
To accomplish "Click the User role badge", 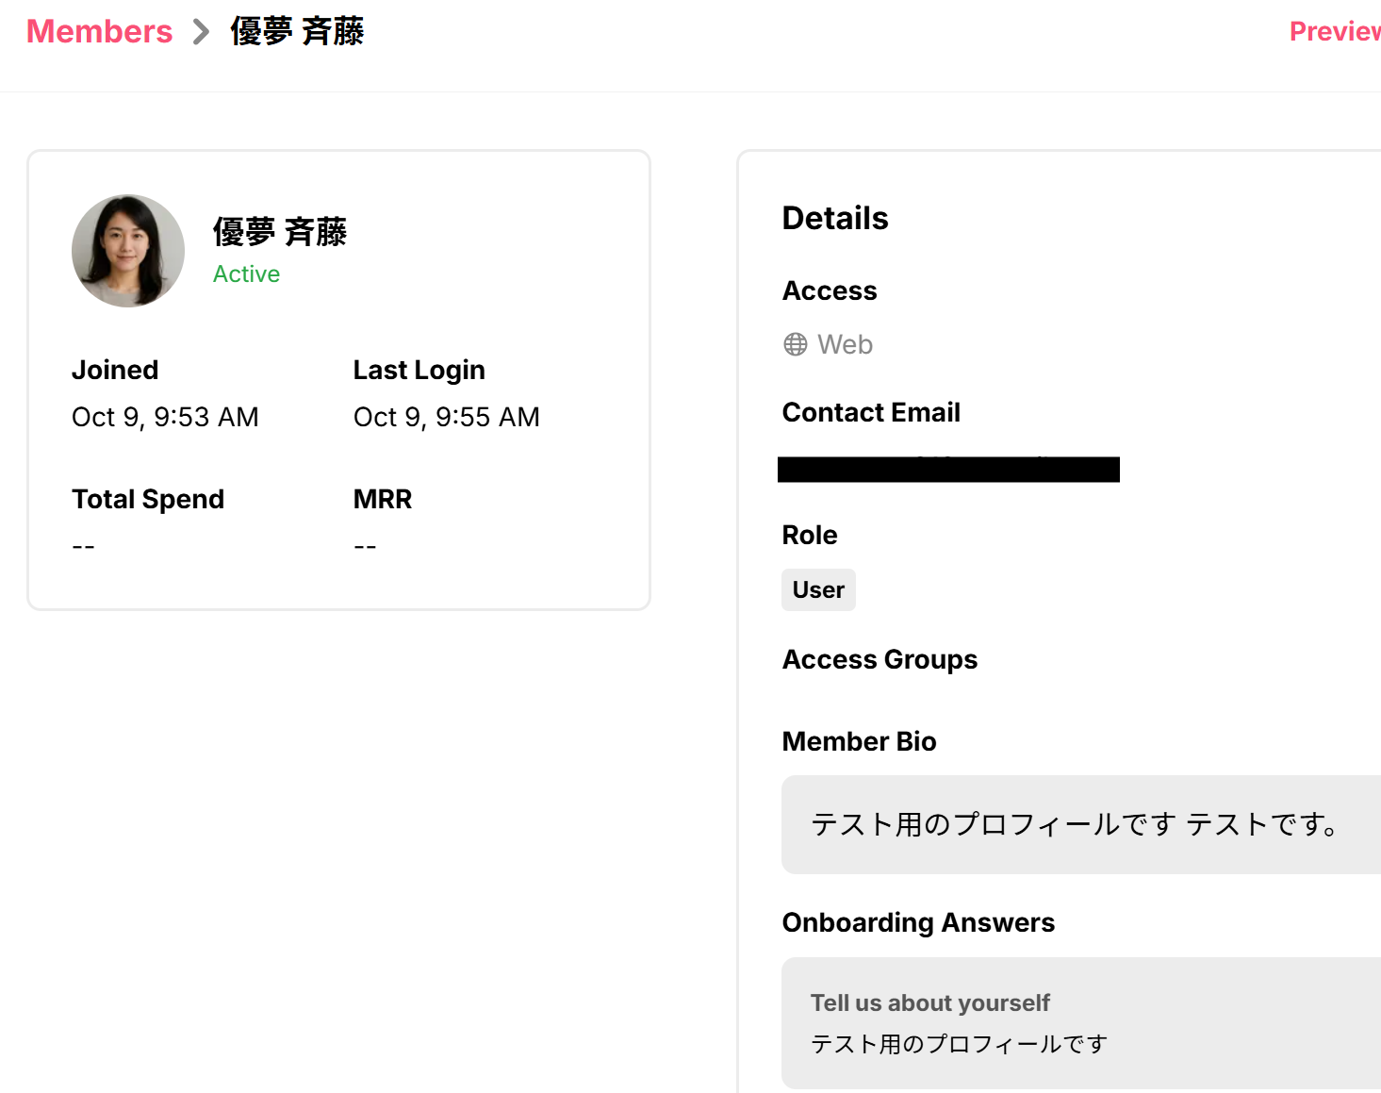I will tap(818, 589).
